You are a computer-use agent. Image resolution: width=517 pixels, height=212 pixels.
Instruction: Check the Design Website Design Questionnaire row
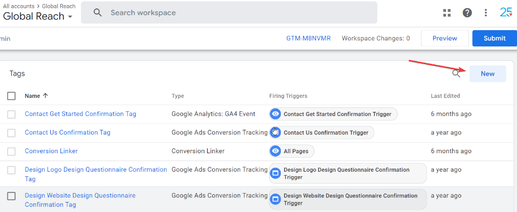pos(11,196)
